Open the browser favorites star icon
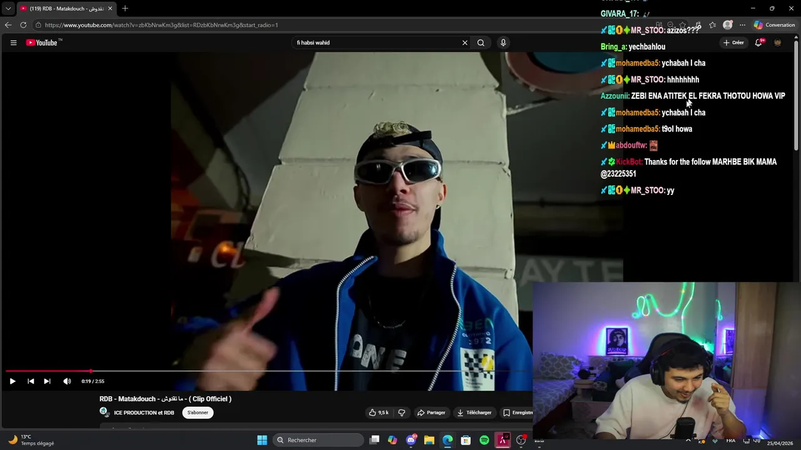The image size is (801, 450). (712, 25)
